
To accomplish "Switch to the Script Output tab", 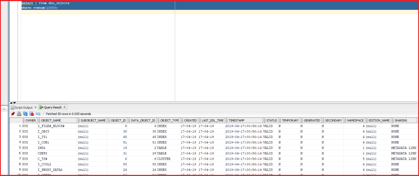I will coord(24,107).
